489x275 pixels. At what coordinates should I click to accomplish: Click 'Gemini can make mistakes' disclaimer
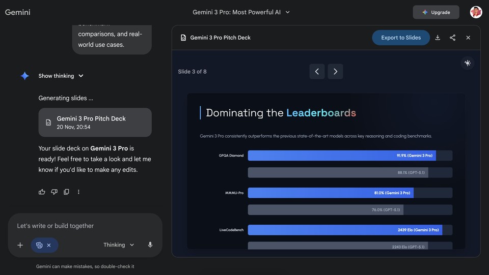pyautogui.click(x=85, y=266)
